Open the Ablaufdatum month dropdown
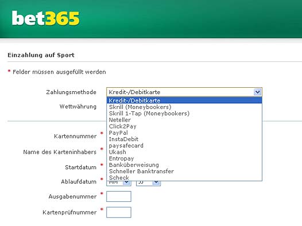This screenshot has height=226, width=302. click(x=119, y=183)
